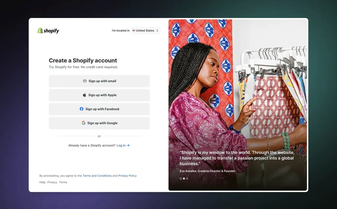
Task: Select the first testimonial carousel dot
Action: click(x=181, y=178)
